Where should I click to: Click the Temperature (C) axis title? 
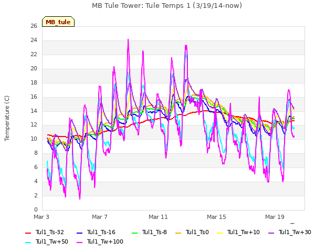tap(7, 118)
